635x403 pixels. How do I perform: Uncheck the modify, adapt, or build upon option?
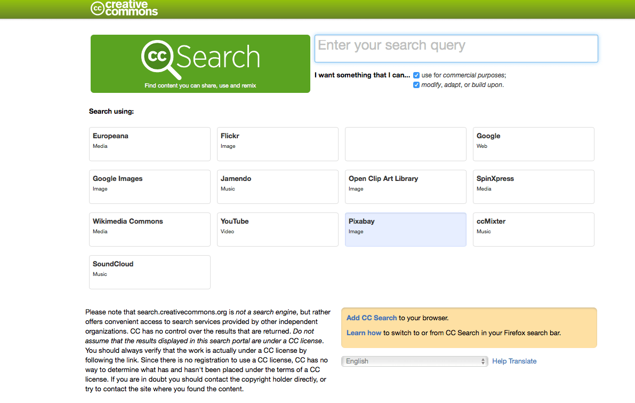[416, 85]
